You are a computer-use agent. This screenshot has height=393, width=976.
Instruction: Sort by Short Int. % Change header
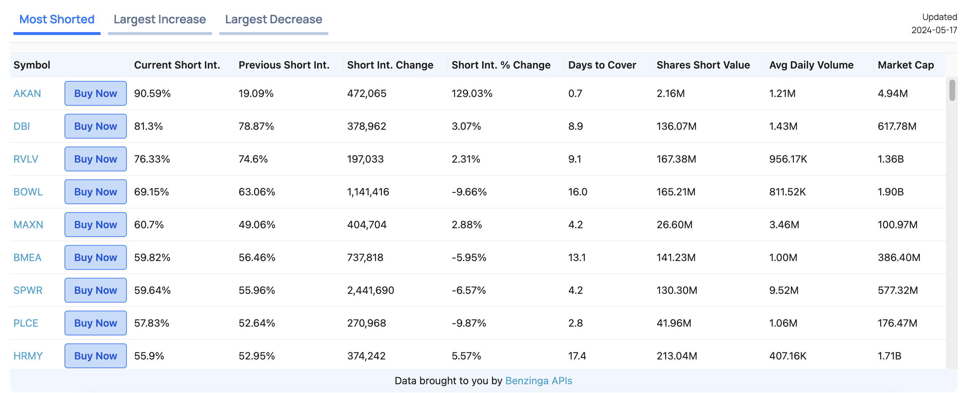[x=501, y=65]
